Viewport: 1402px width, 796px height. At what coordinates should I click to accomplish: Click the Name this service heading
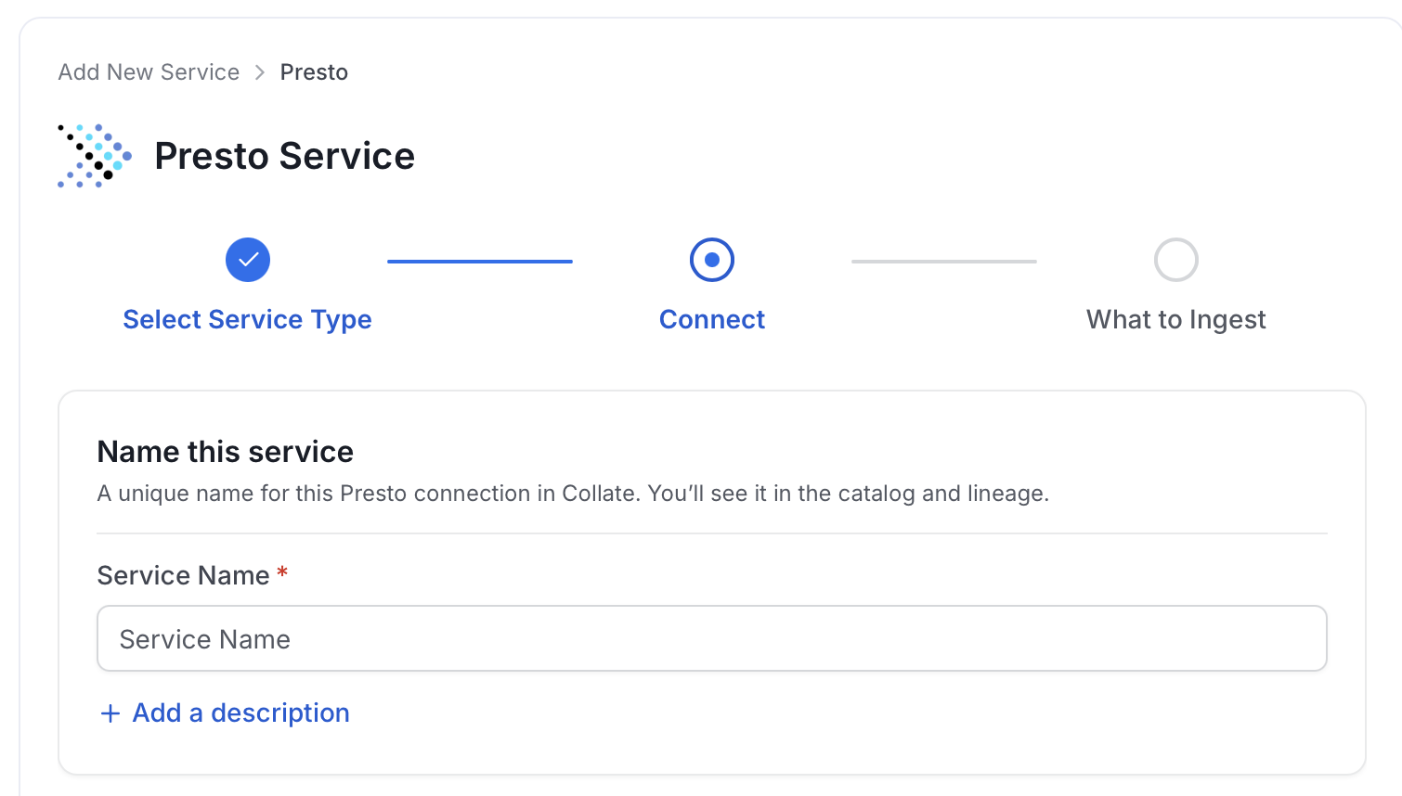226,452
